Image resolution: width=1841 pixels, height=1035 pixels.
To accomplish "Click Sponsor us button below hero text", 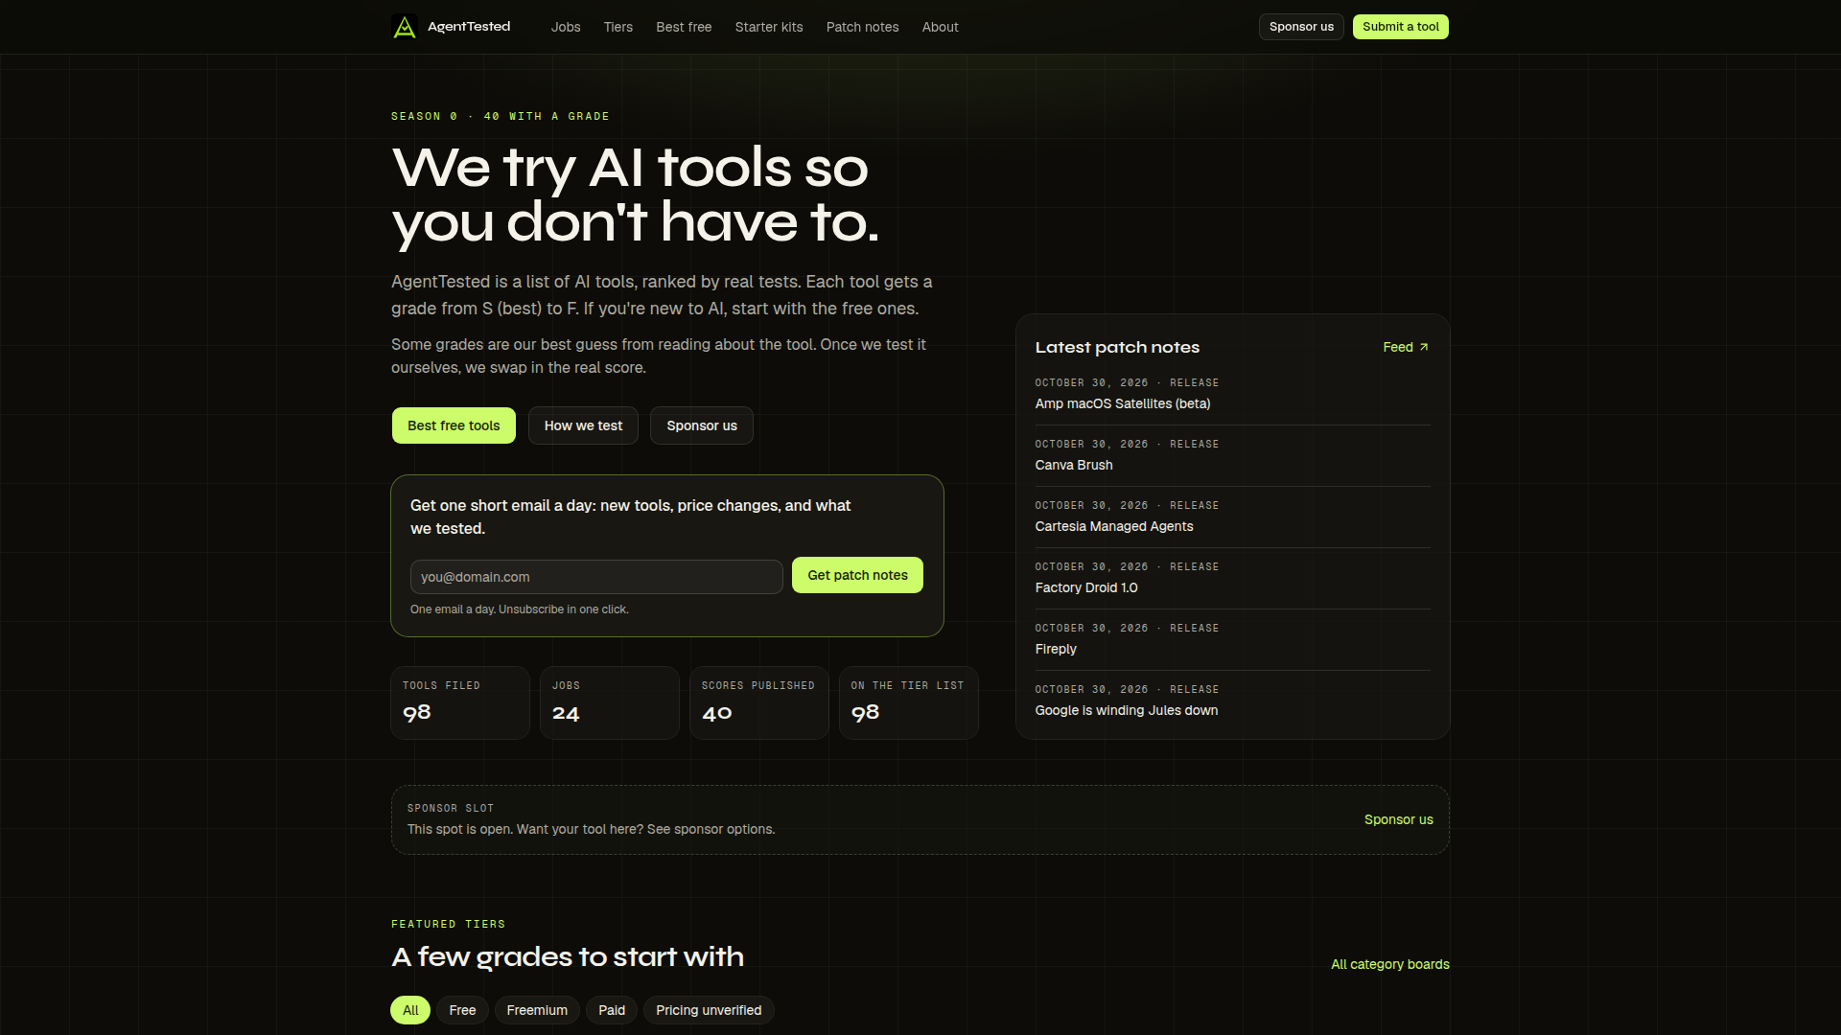I will pos(702,425).
